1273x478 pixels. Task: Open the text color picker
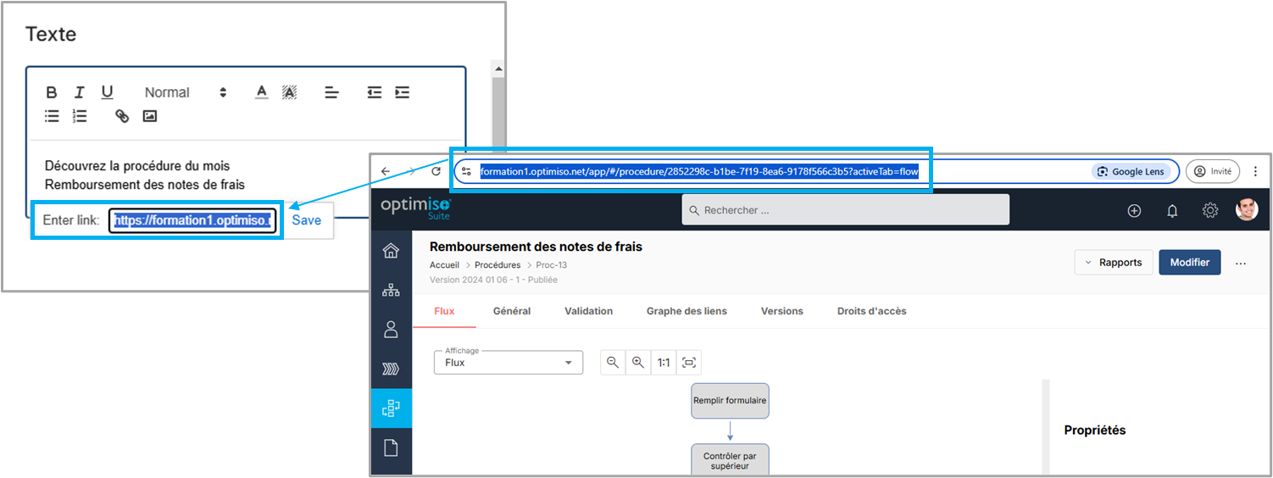[x=262, y=92]
